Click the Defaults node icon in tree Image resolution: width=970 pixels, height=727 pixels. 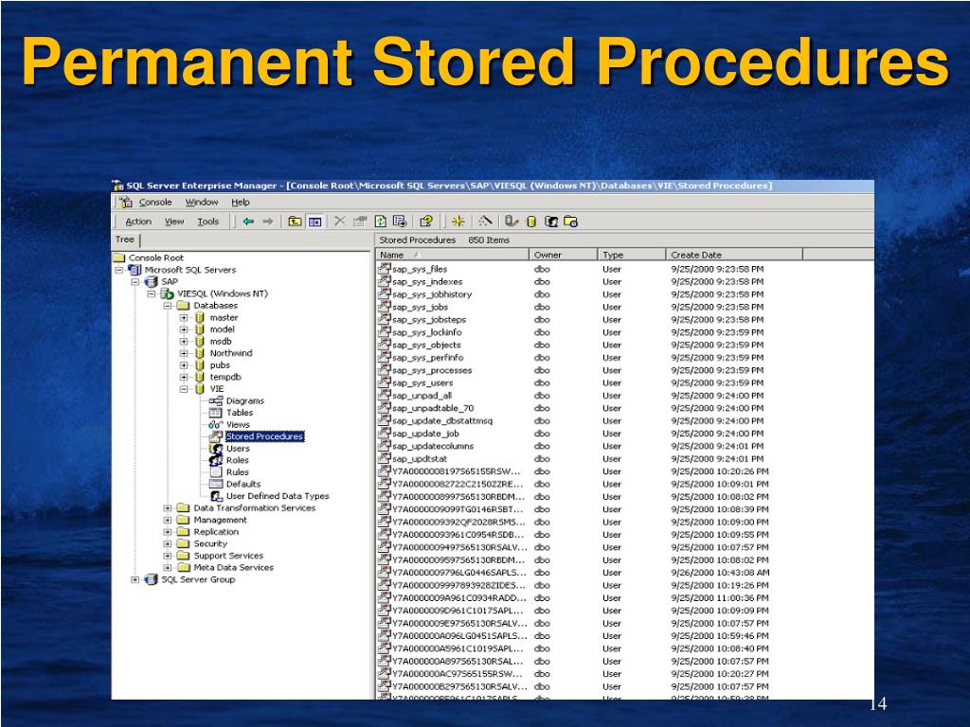pos(215,484)
